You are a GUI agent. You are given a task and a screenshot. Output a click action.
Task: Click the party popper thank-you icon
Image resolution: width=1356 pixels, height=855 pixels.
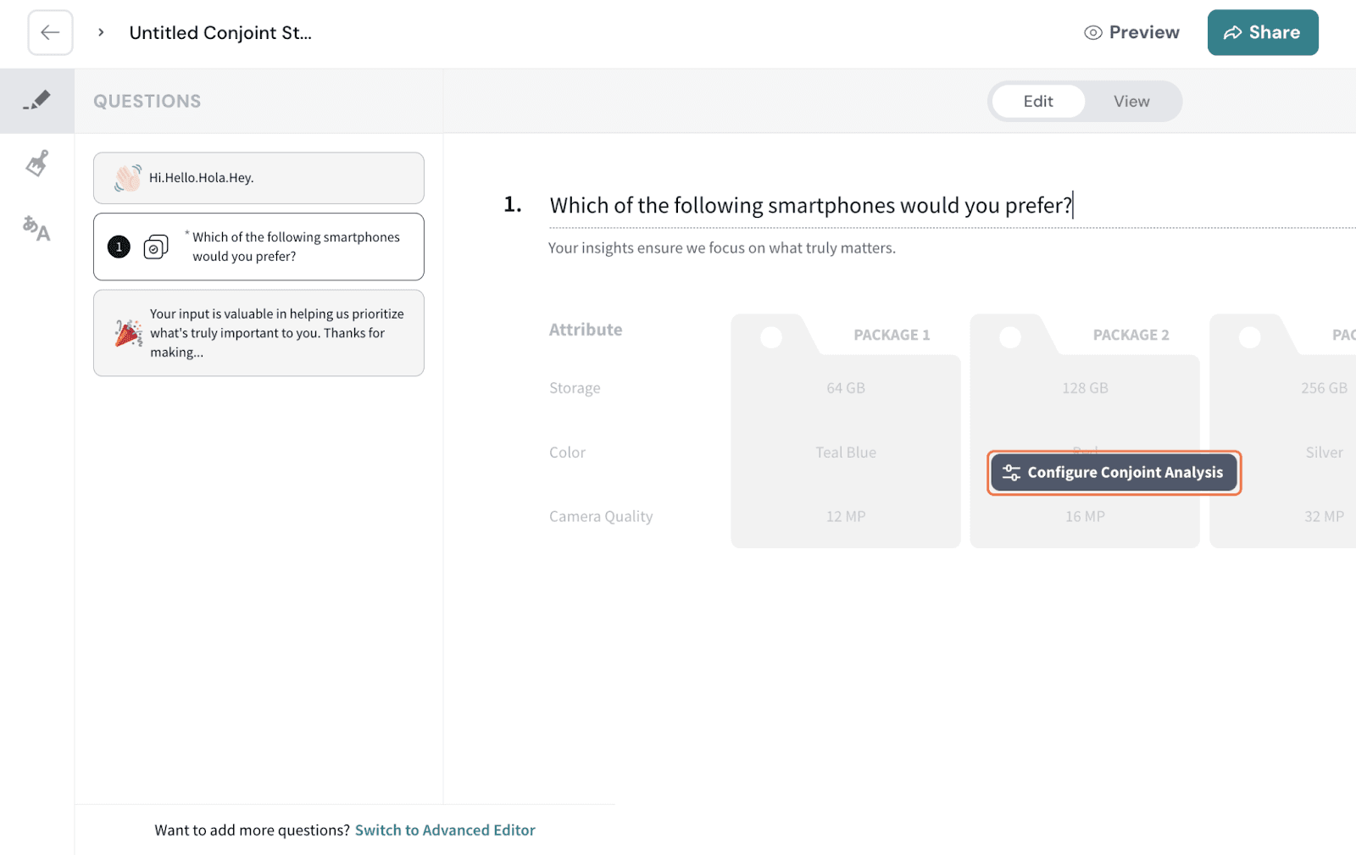[x=128, y=333]
